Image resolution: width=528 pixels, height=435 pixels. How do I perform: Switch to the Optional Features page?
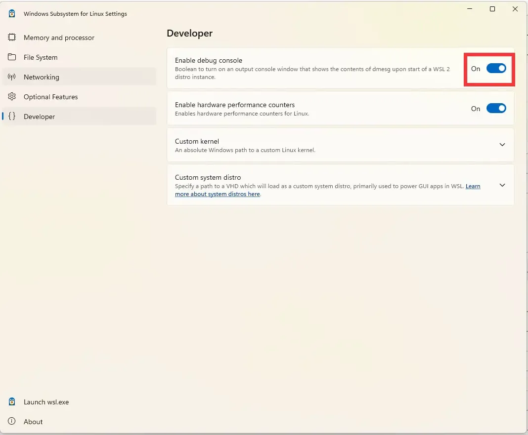point(50,97)
